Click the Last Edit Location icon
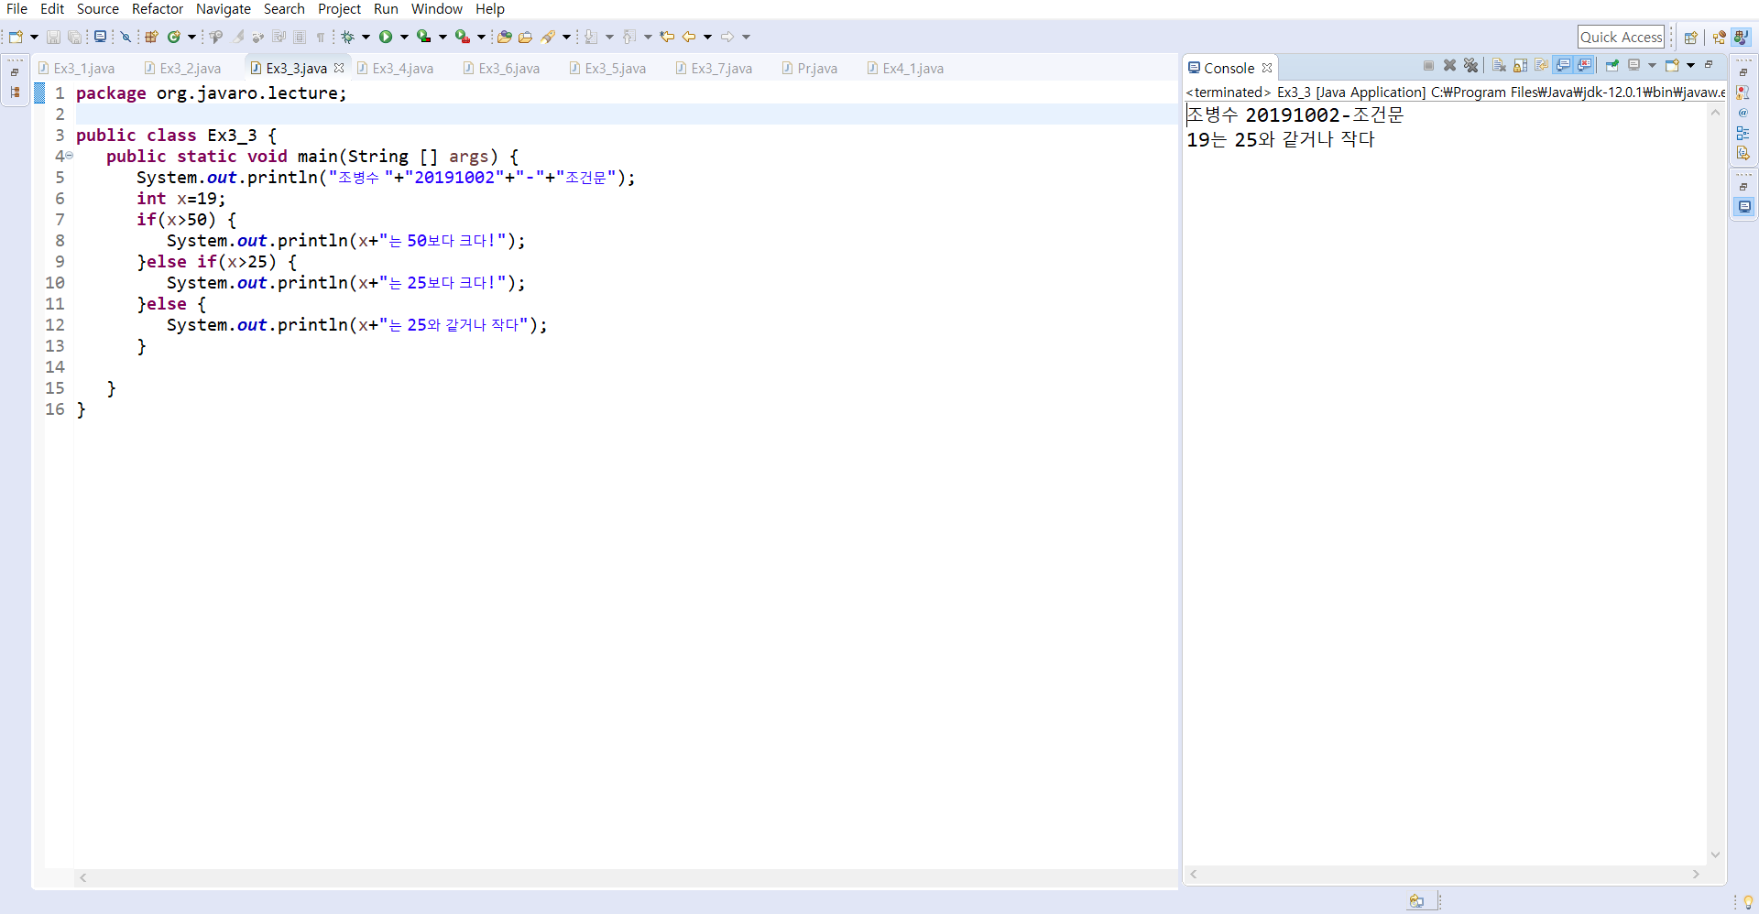This screenshot has width=1759, height=914. point(667,37)
